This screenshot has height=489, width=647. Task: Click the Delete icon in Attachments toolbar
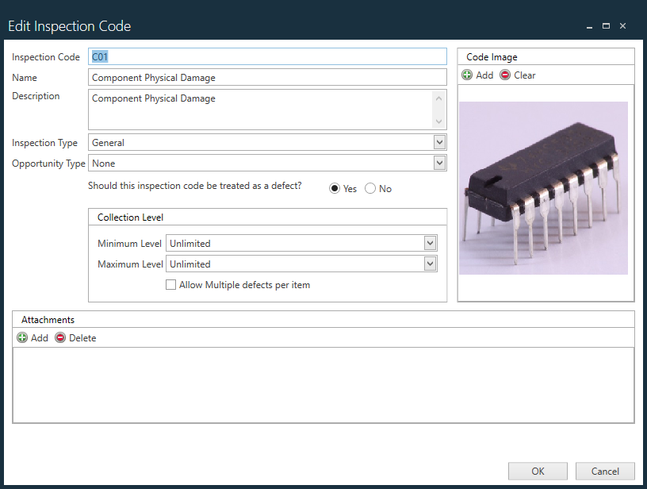60,337
